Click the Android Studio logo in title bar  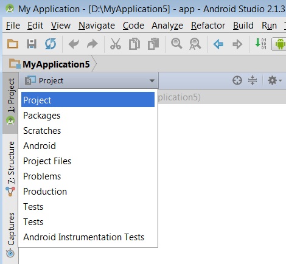[10, 9]
